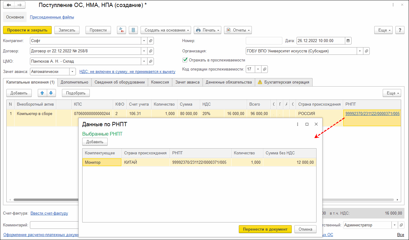
Task: Go forward with the right arrow button
Action: [20, 5]
